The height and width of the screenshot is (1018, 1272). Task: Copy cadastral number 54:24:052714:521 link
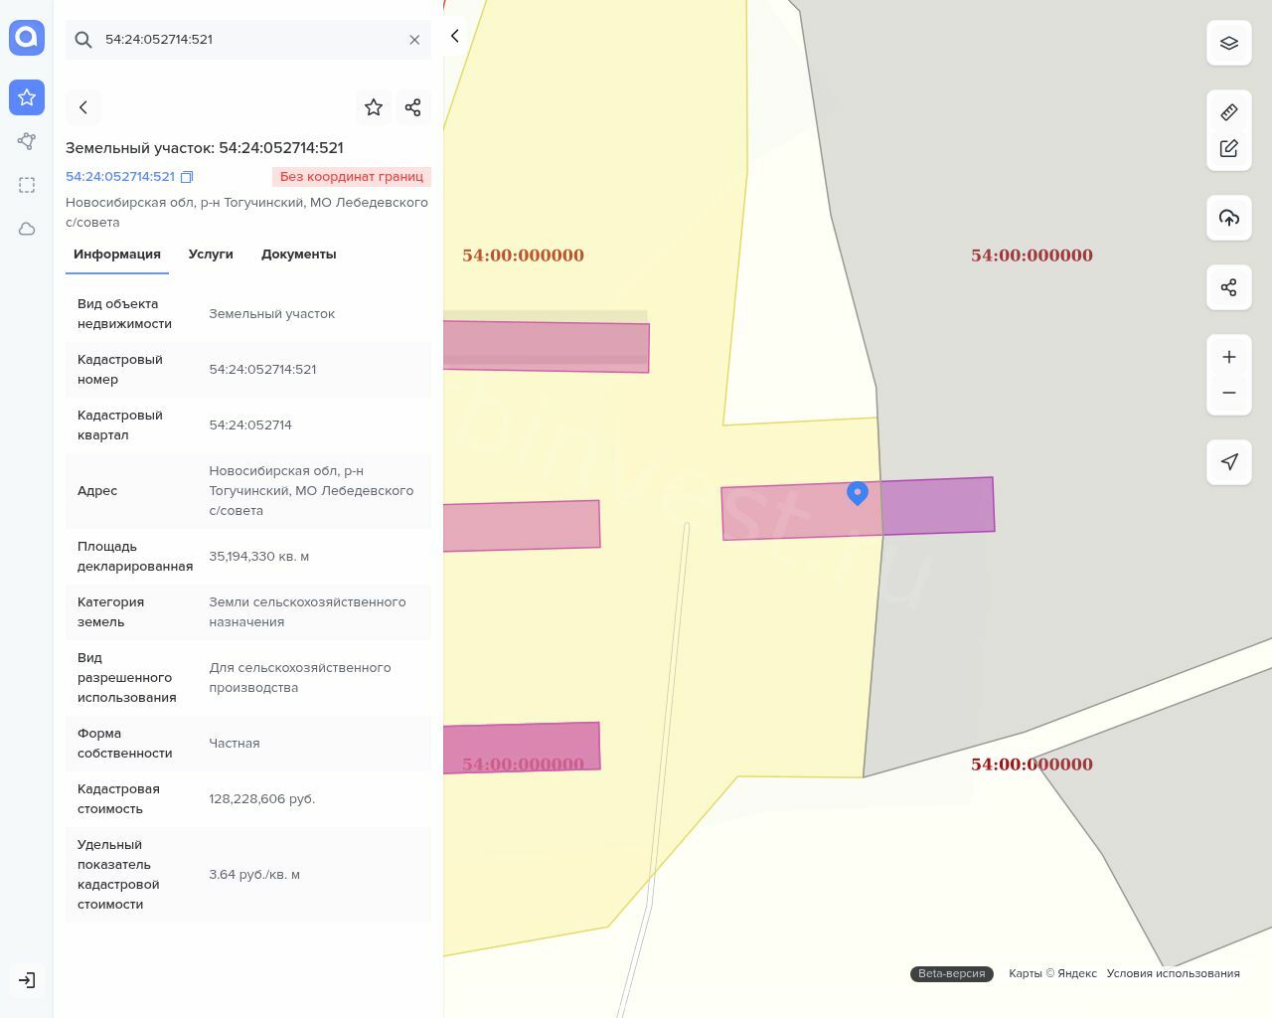pyautogui.click(x=187, y=177)
